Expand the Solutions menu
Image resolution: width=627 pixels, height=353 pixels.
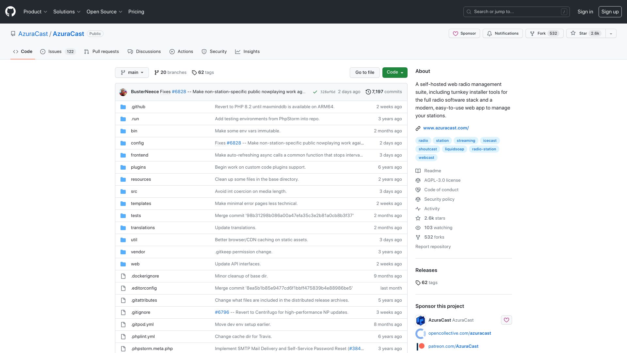[x=67, y=12]
